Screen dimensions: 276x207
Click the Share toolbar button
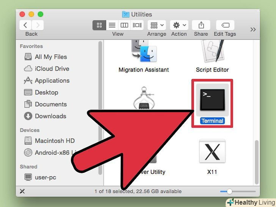pyautogui.click(x=201, y=25)
